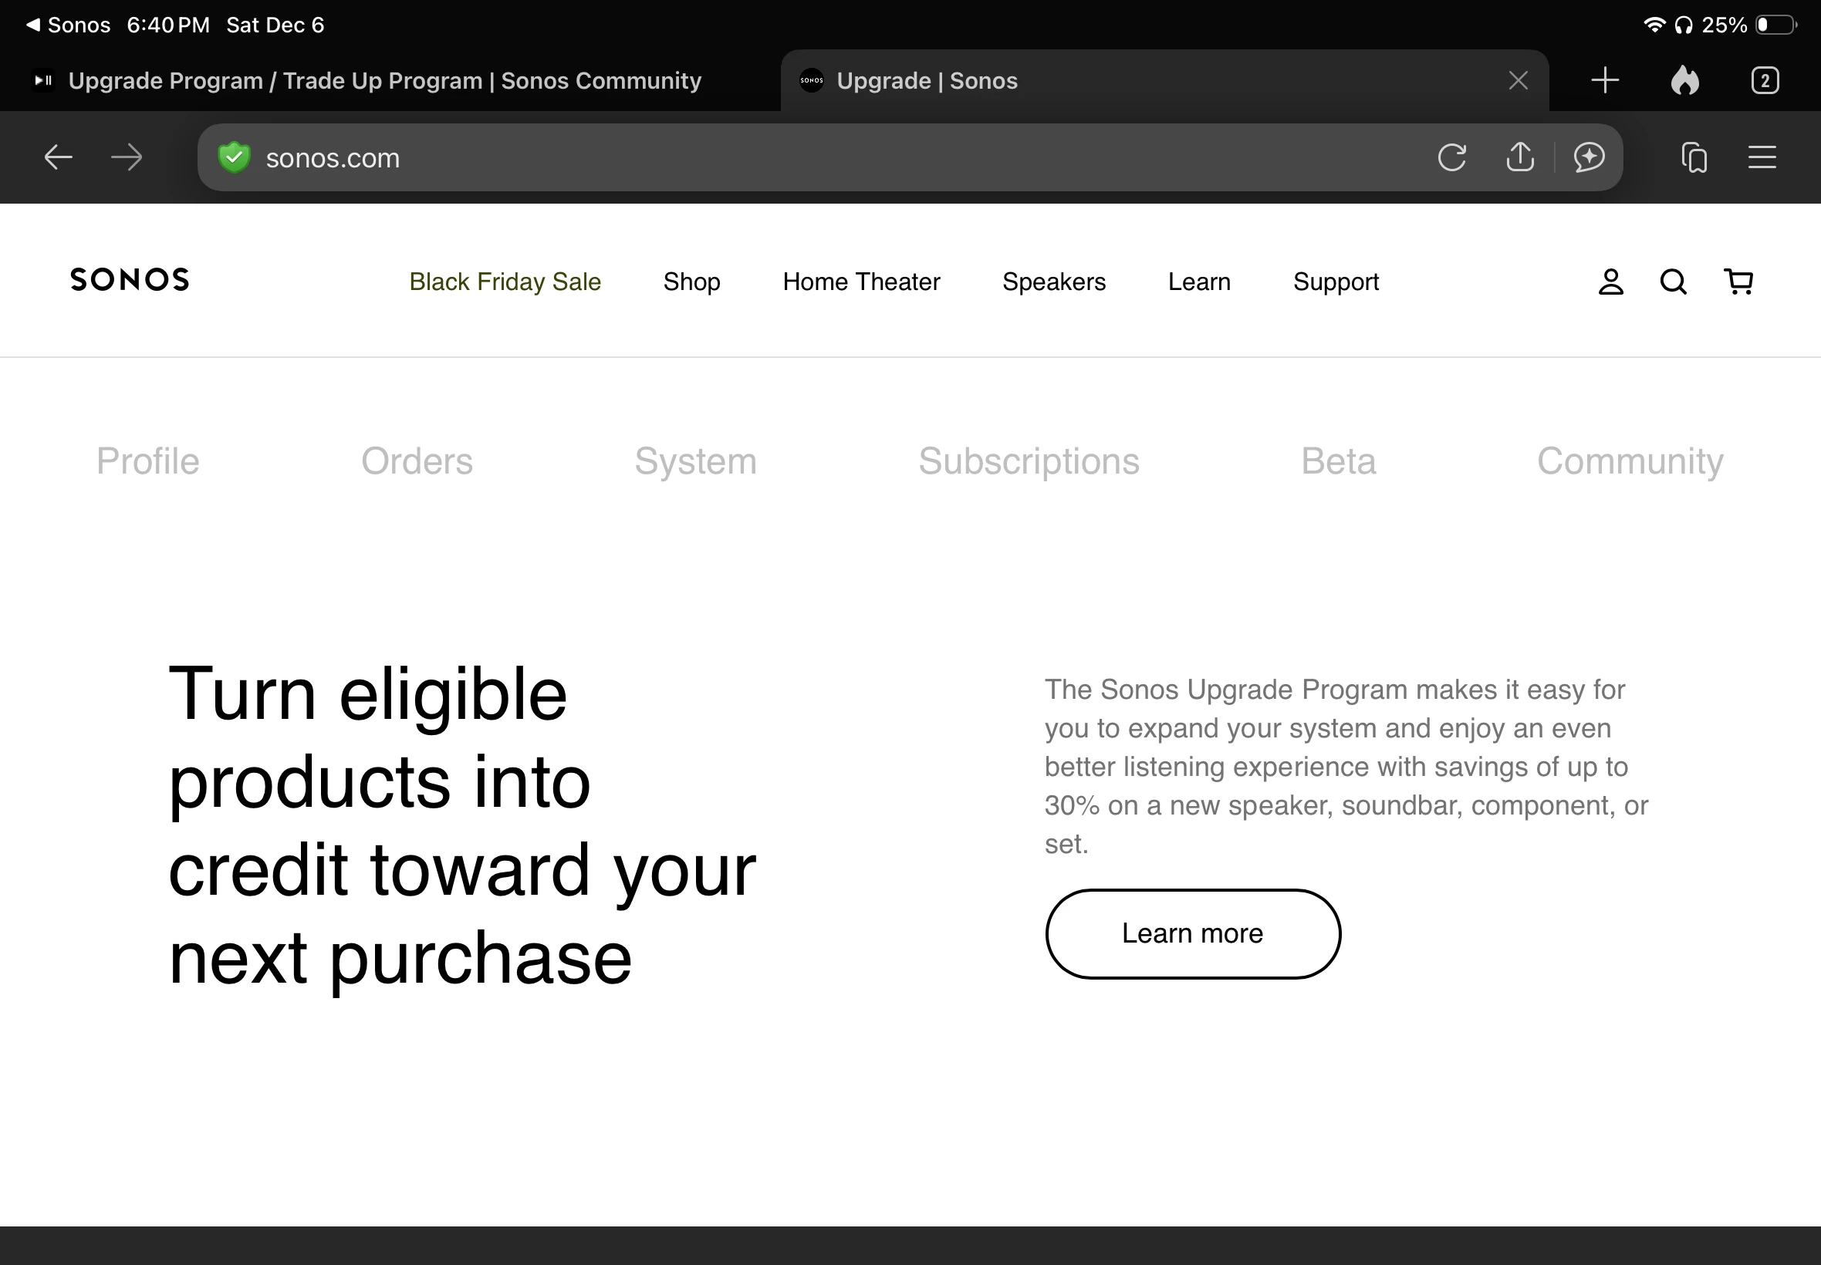1821x1265 pixels.
Task: Open the browser hamburger menu
Action: click(x=1762, y=157)
